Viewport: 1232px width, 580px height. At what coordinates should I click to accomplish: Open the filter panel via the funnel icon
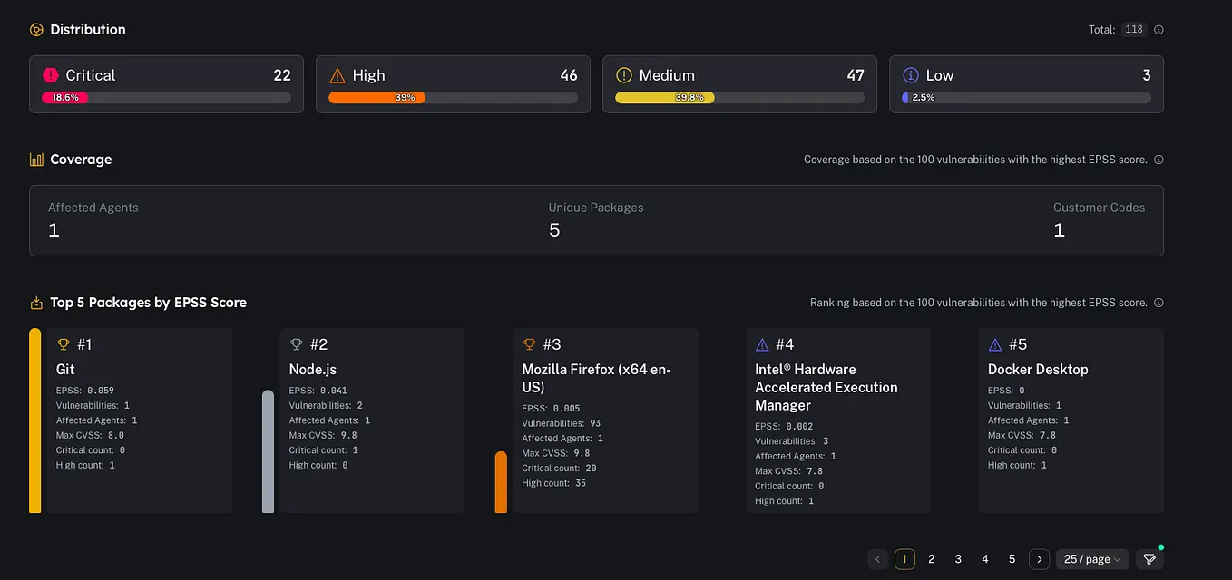[x=1149, y=559]
